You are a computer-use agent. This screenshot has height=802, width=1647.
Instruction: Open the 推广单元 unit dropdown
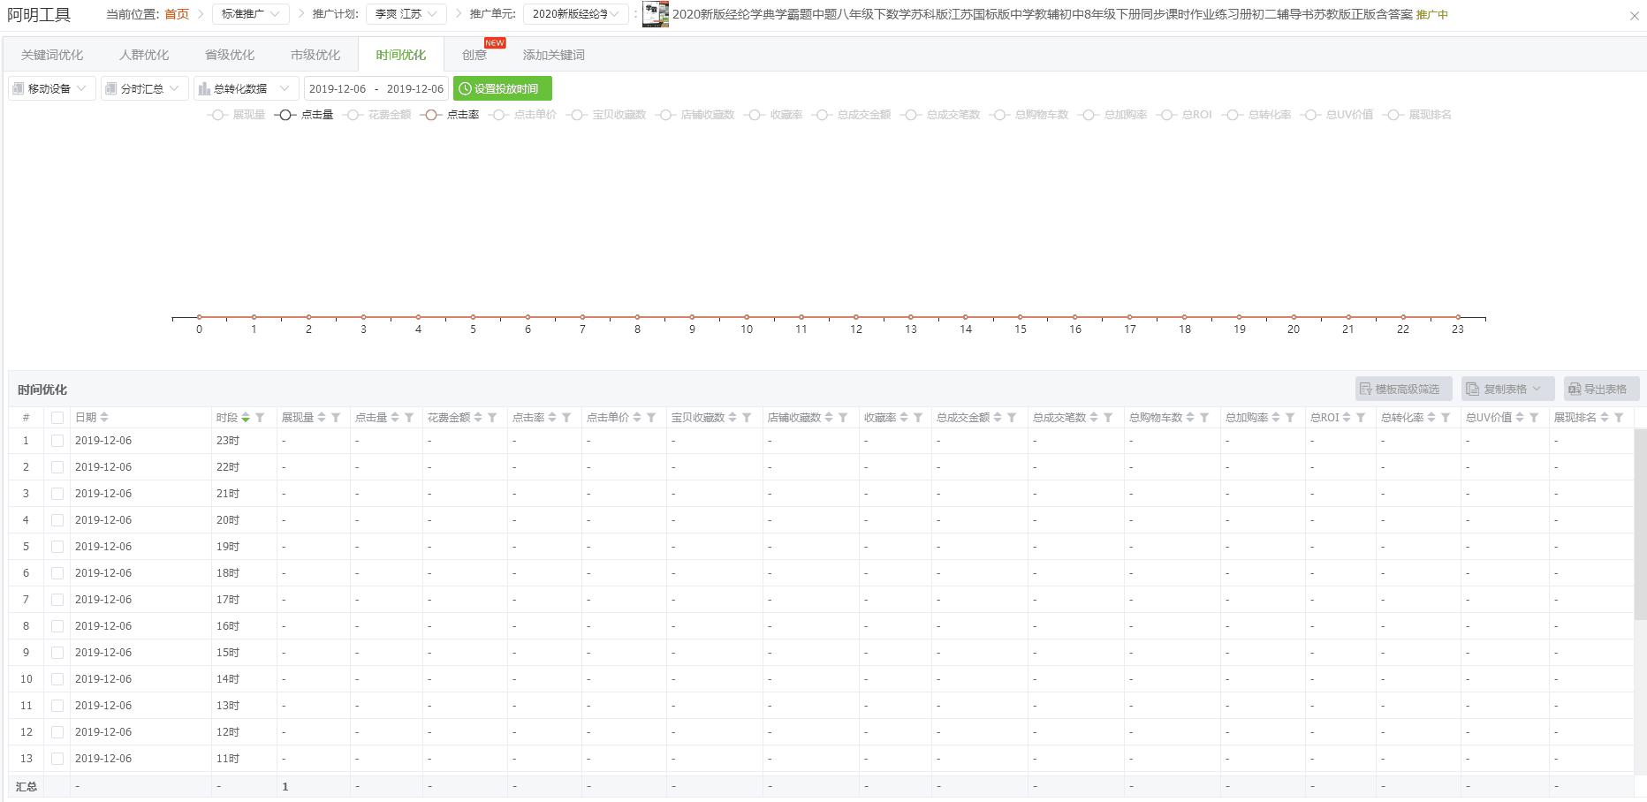coord(575,14)
